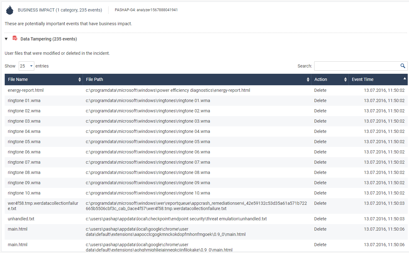The image size is (409, 253).
Task: Click the appcrash_remediationservi wer file path
Action: pos(196,206)
